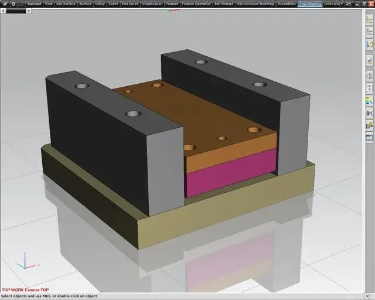This screenshot has width=375, height=300.
Task: Switch to the Edit Surface tab
Action: coord(66,4)
